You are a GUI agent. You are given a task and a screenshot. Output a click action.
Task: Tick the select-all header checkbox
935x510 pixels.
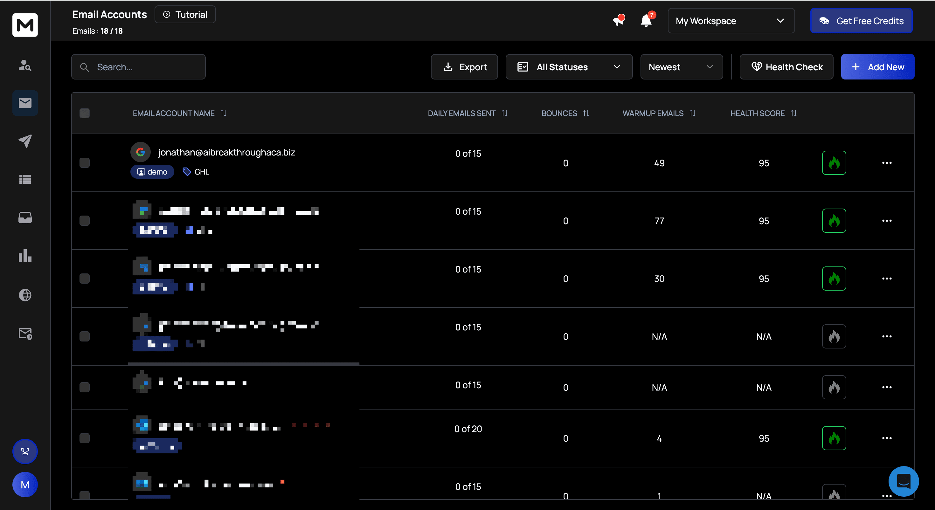point(85,113)
